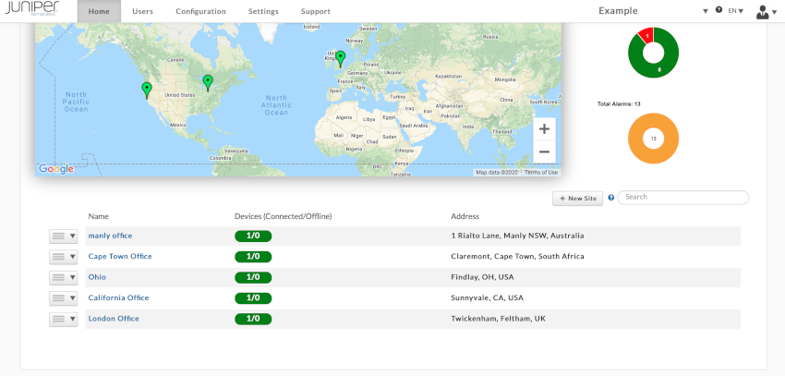
Task: Click the 'Total Alarms: 13' label
Action: [619, 104]
